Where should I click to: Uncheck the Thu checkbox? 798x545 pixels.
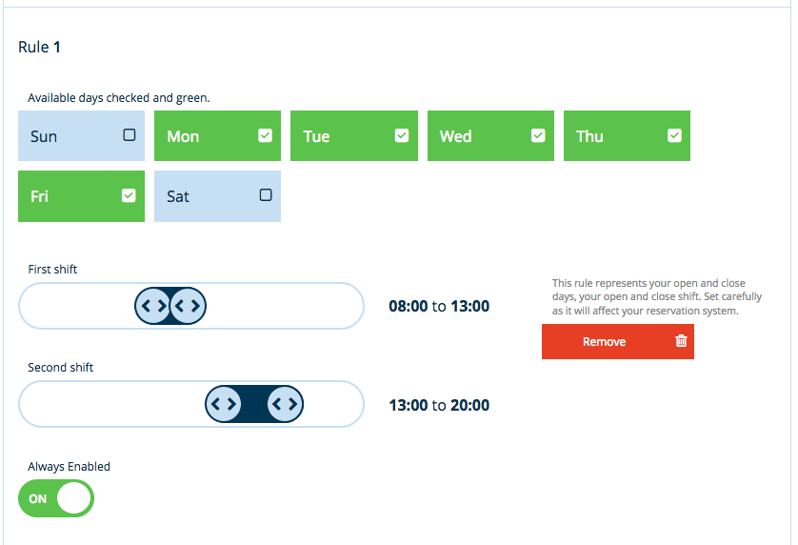coord(674,135)
